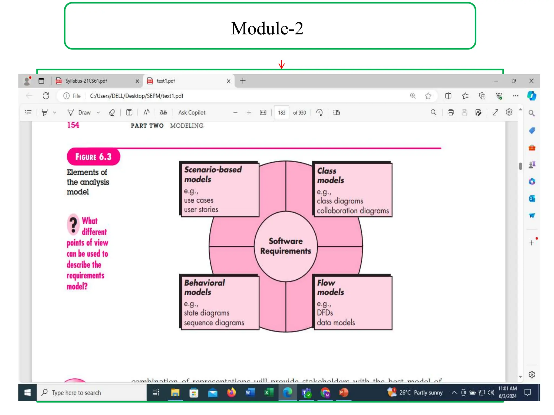
Task: Open the Copilot sidebar icon
Action: pos(532,96)
